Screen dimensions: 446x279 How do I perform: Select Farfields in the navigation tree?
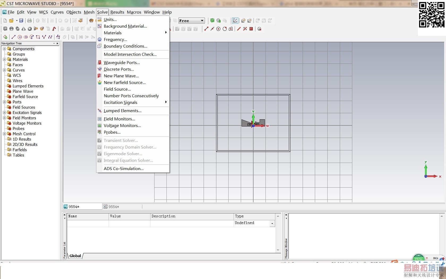click(20, 150)
